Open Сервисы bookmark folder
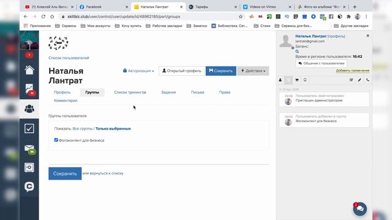 [x=66, y=26]
